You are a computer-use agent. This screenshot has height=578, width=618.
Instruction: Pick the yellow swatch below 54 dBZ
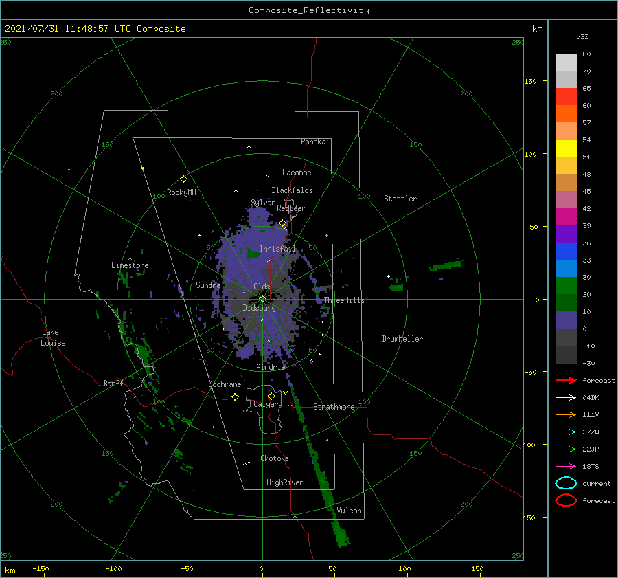pyautogui.click(x=566, y=148)
